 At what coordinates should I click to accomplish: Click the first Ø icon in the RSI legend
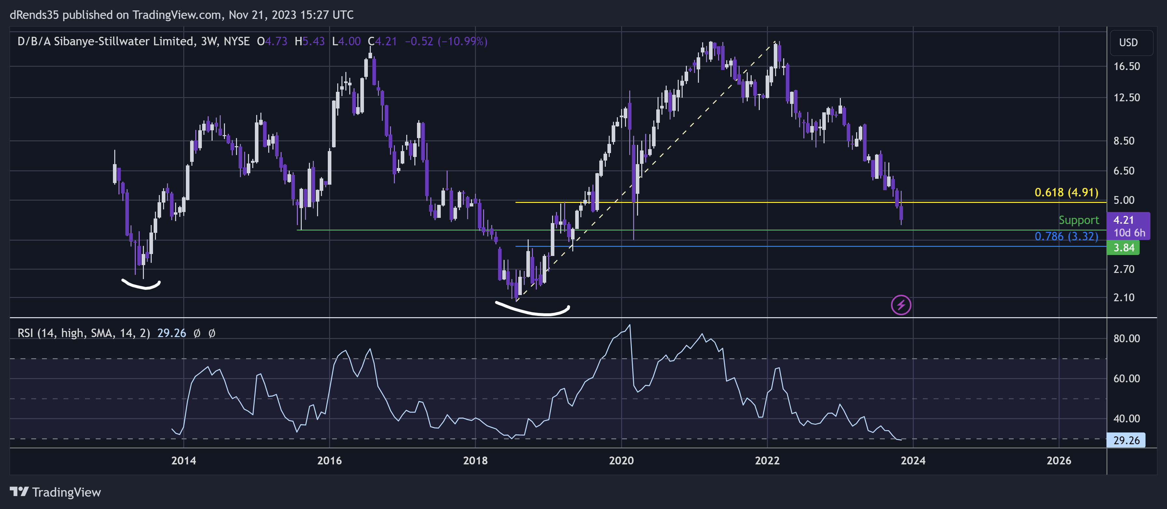(x=197, y=333)
